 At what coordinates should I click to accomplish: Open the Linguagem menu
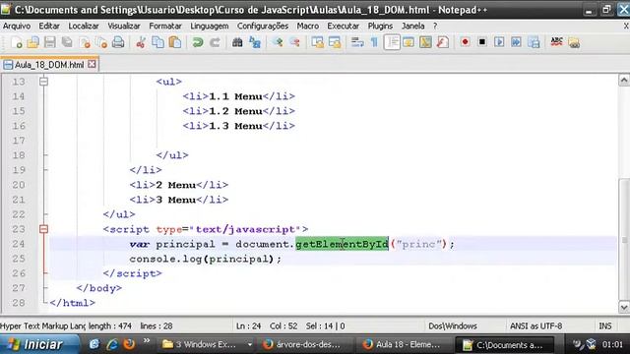pos(210,27)
